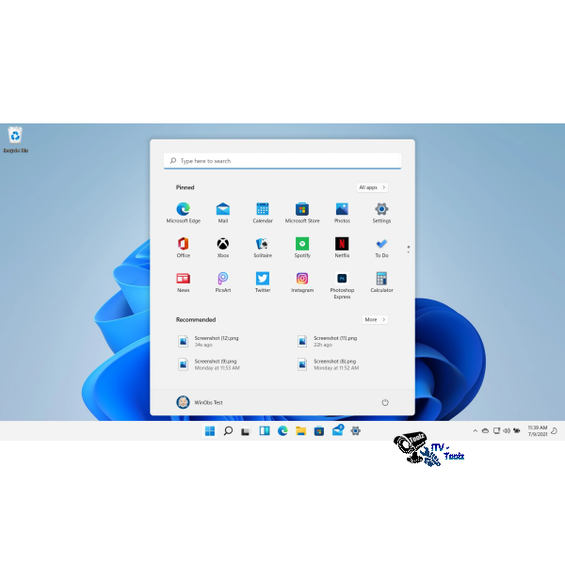Open Edge from the taskbar
565x565 pixels.
pos(282,430)
